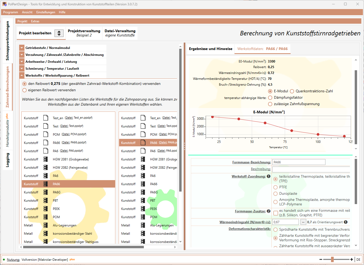The image size is (364, 265).
Task: Switch to Ergebnisse und Hinweise tab
Action: point(211,49)
